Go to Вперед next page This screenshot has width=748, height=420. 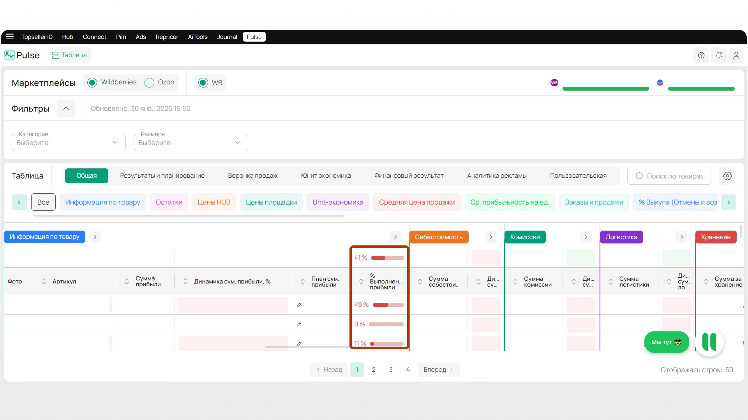pos(438,369)
